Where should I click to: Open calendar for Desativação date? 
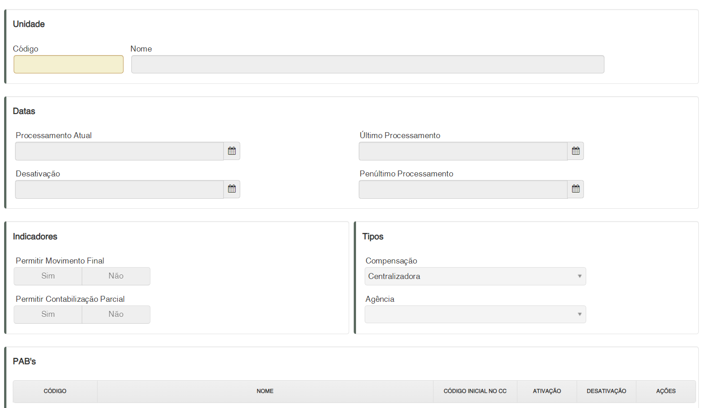(x=232, y=189)
